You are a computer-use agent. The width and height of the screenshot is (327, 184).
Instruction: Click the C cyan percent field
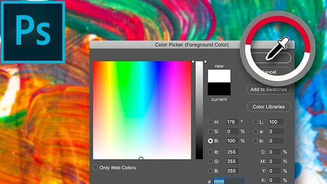275,152
